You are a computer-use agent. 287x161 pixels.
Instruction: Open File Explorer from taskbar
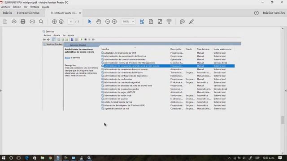(43, 158)
